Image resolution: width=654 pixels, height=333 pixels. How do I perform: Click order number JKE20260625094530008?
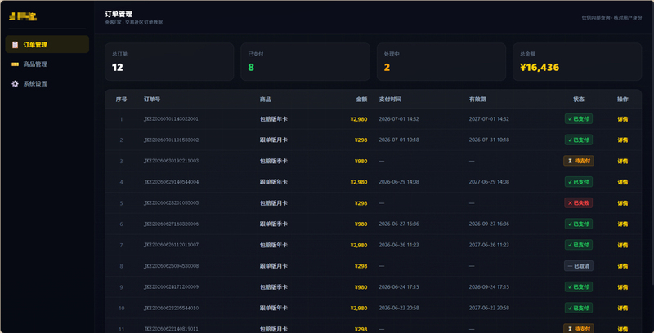(x=171, y=266)
